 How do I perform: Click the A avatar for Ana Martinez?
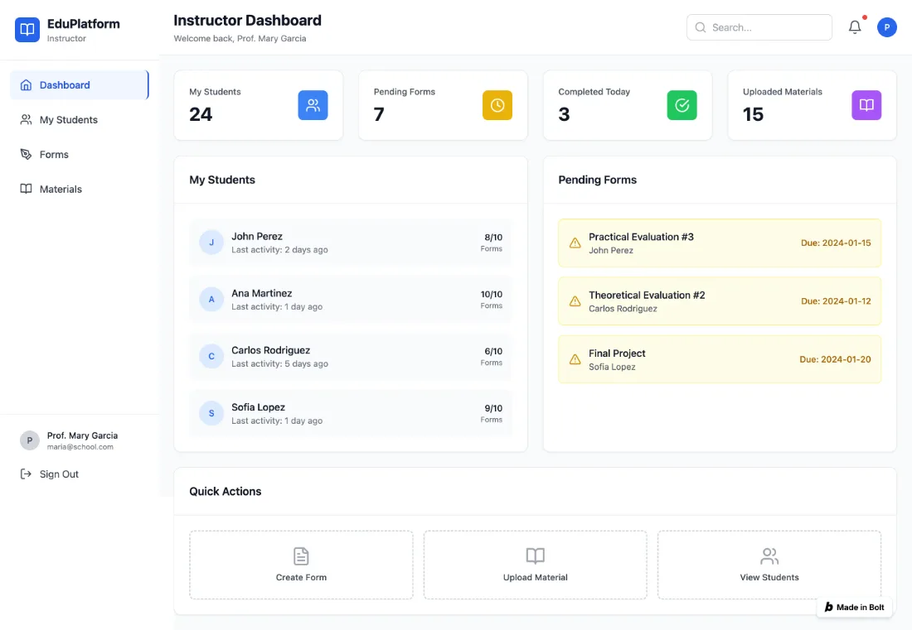coord(211,299)
